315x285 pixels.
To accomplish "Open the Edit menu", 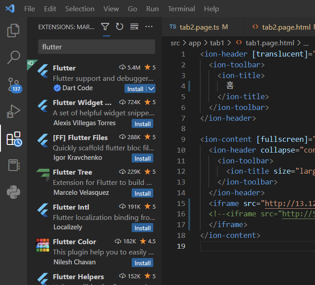I will click(50, 9).
